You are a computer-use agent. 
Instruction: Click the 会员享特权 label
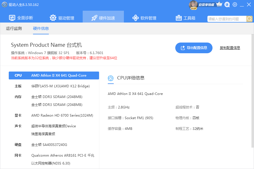[x=206, y=5]
